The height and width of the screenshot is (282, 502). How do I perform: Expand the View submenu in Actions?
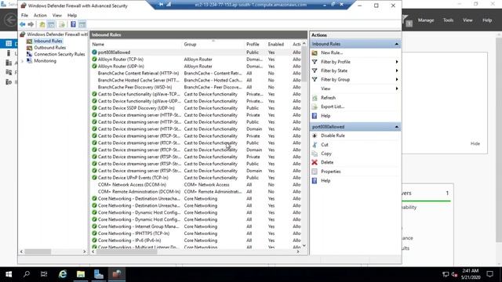click(397, 89)
